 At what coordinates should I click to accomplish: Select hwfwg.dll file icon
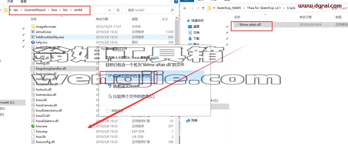coord(33,63)
